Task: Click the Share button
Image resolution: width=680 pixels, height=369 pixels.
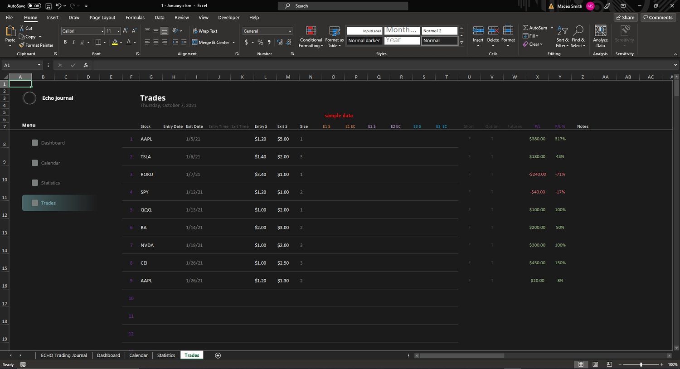Action: [625, 17]
